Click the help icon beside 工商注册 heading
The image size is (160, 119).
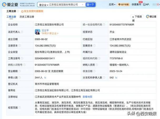click(x=18, y=11)
